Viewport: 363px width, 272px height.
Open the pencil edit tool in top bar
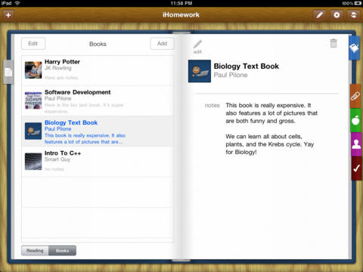pyautogui.click(x=319, y=15)
